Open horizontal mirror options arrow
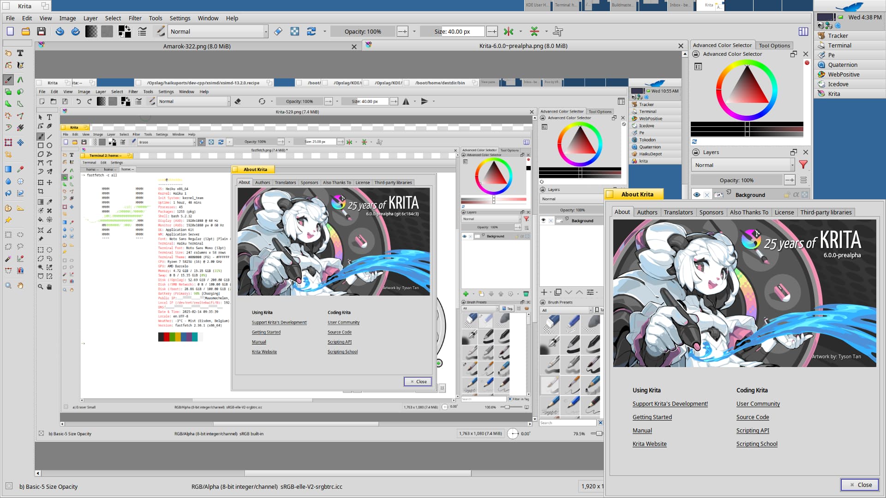This screenshot has width=886, height=498. pyautogui.click(x=521, y=31)
